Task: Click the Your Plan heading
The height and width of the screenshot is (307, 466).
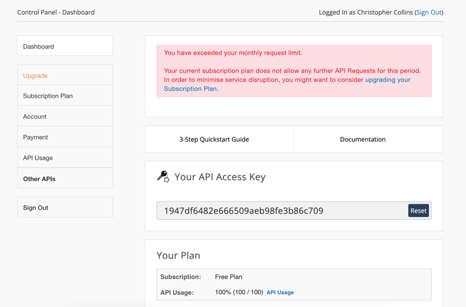Action: pyautogui.click(x=178, y=256)
